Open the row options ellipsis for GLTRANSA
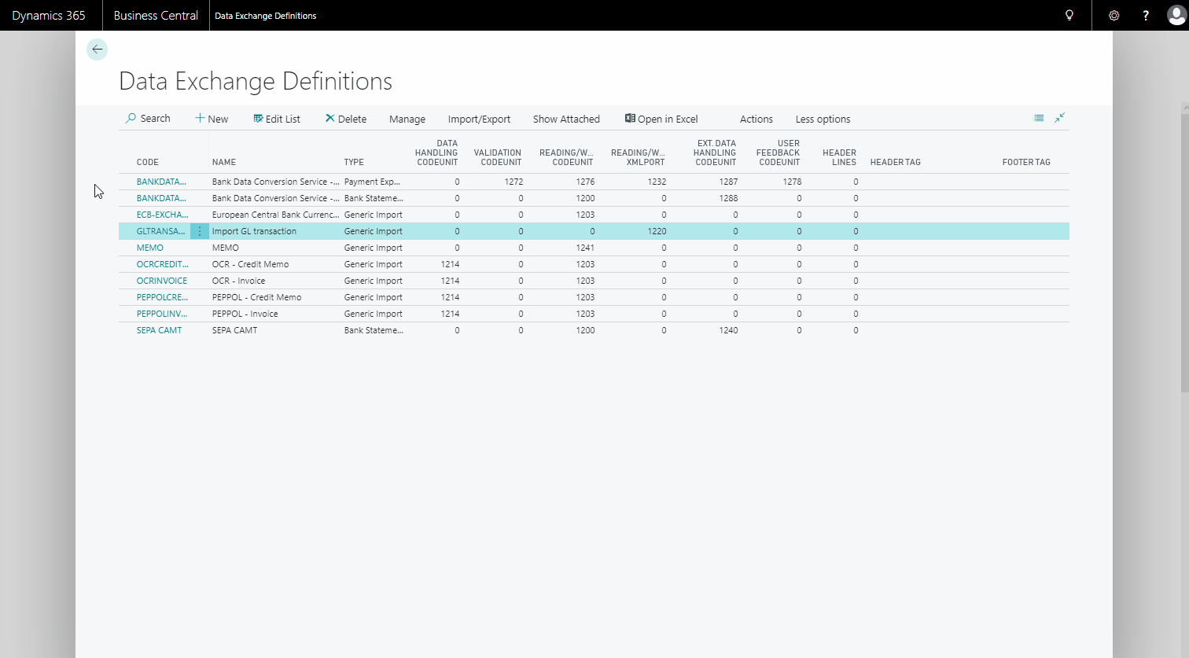The image size is (1189, 658). click(199, 230)
